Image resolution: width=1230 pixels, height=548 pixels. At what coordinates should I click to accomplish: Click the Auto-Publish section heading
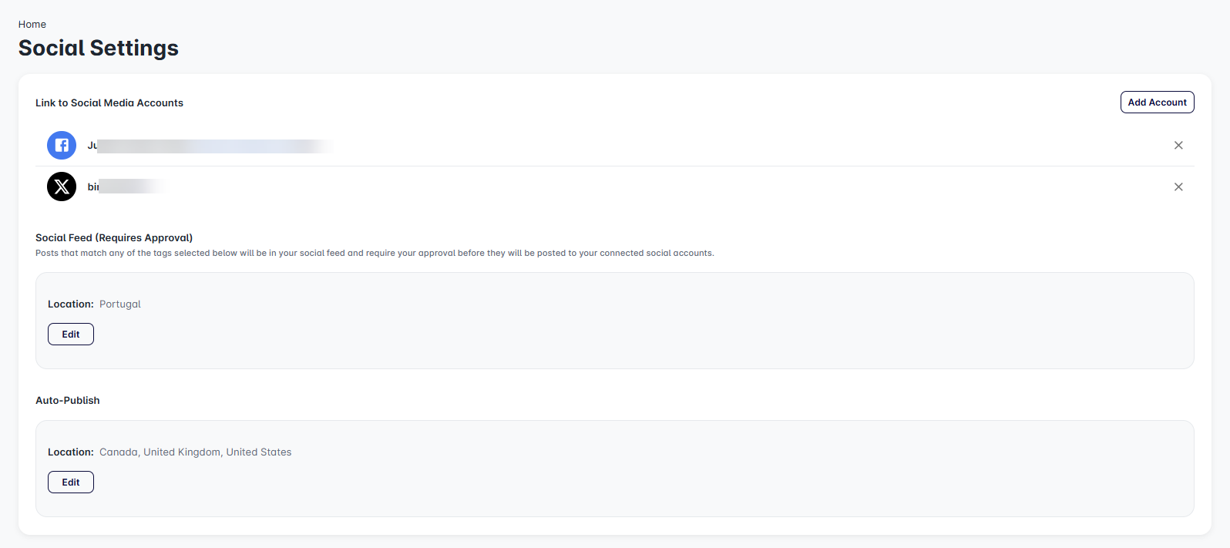pos(68,401)
